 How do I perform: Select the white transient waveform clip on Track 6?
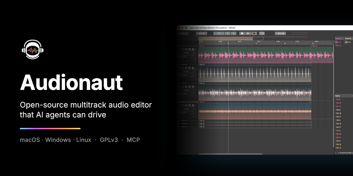255,74
